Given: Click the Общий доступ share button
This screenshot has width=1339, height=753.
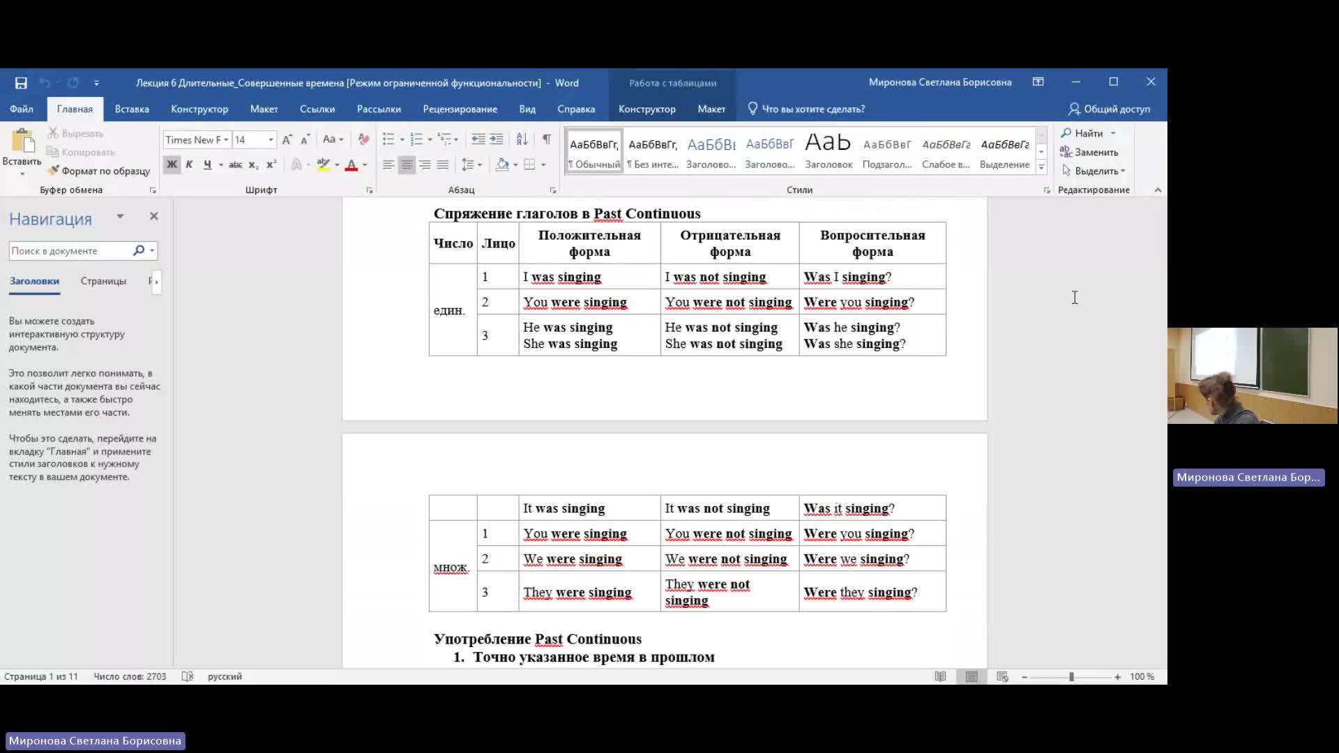Looking at the screenshot, I should point(1109,109).
